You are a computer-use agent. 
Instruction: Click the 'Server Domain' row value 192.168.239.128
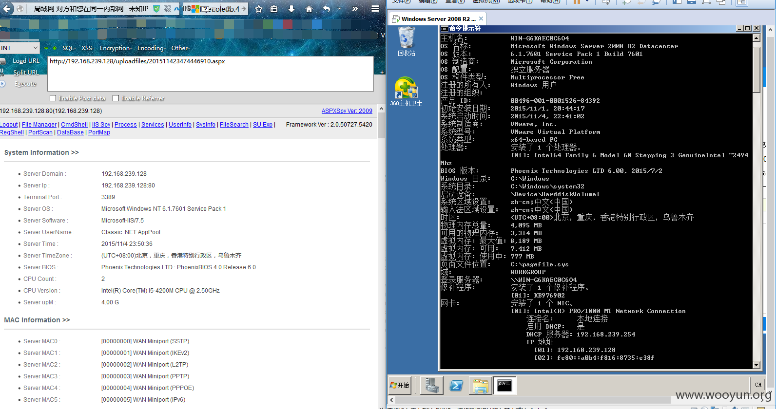124,174
